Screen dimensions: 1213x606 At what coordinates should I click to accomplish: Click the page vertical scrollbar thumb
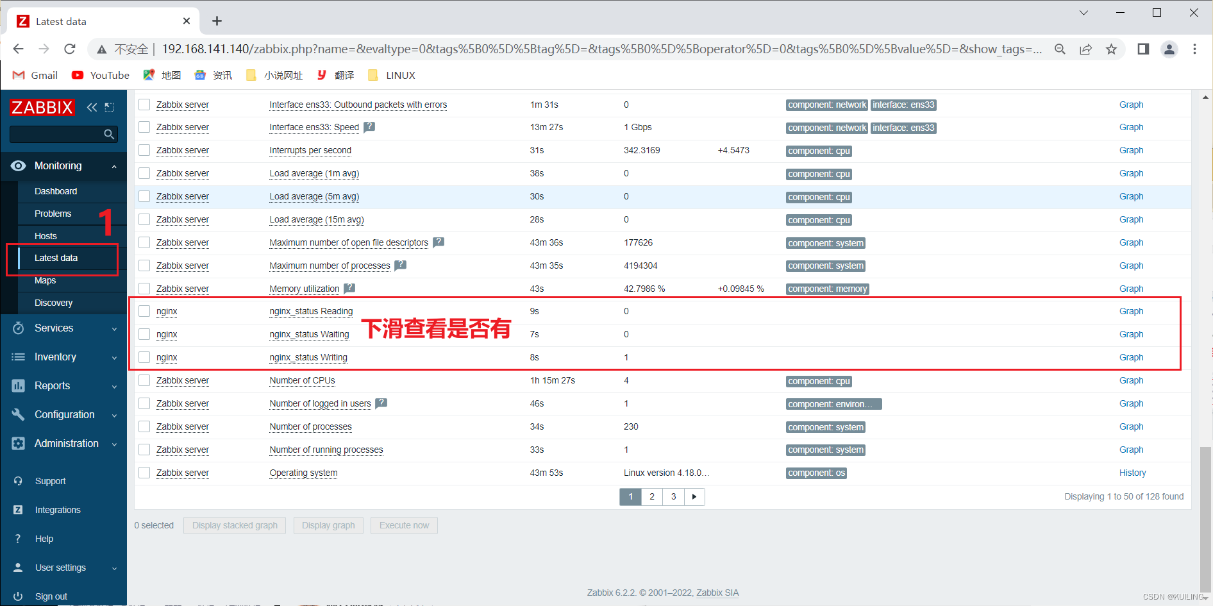coord(1205,519)
